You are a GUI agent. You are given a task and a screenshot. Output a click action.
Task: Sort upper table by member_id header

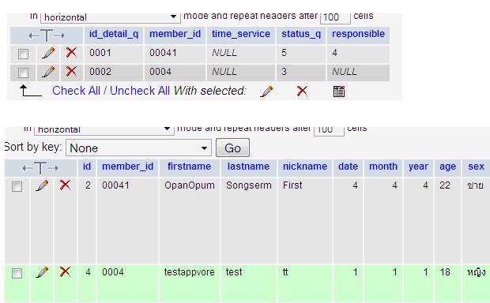point(175,34)
